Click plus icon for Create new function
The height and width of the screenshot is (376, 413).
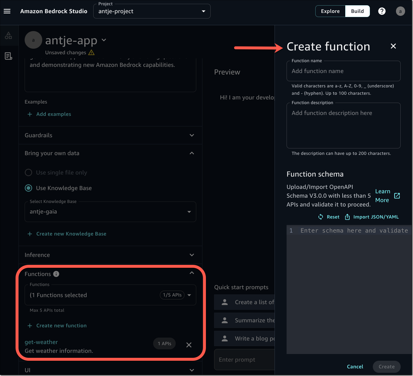(30, 326)
